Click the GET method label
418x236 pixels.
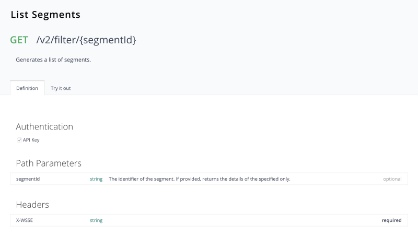(19, 40)
